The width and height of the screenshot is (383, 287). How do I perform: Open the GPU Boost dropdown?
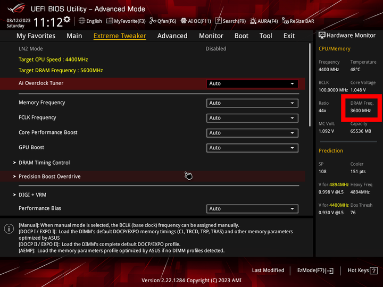(x=252, y=148)
